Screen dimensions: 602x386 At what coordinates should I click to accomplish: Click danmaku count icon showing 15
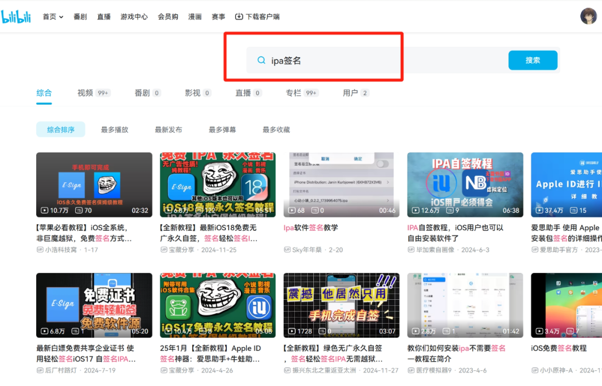[x=574, y=210]
